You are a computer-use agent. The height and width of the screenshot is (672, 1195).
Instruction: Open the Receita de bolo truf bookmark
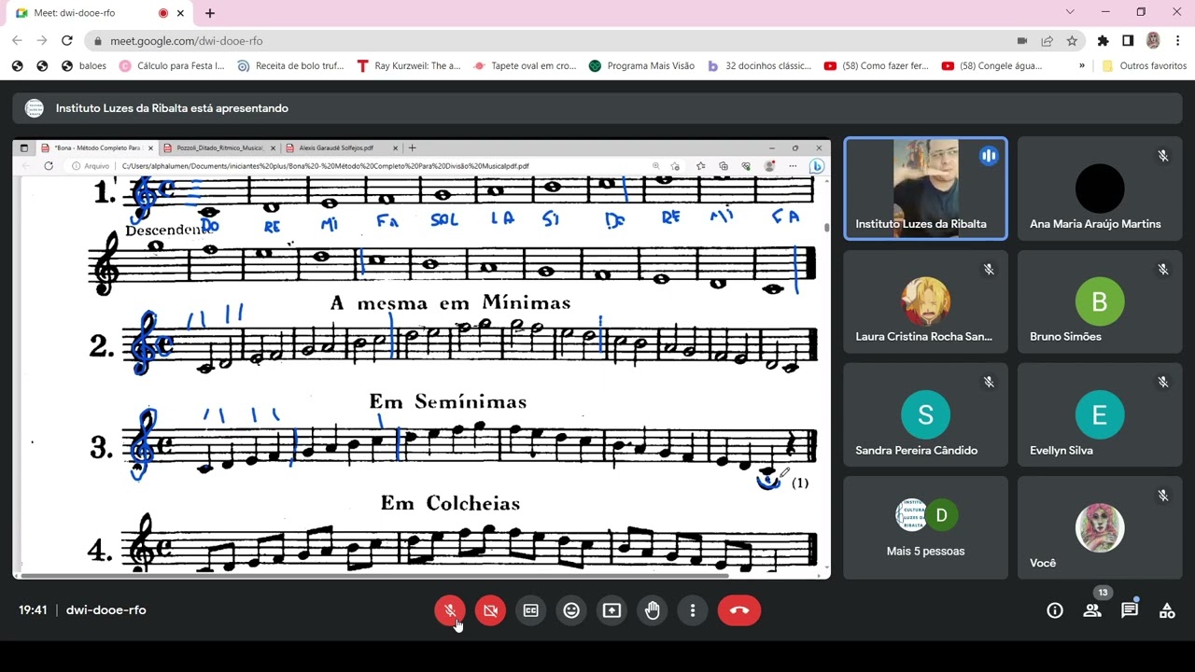(x=290, y=66)
